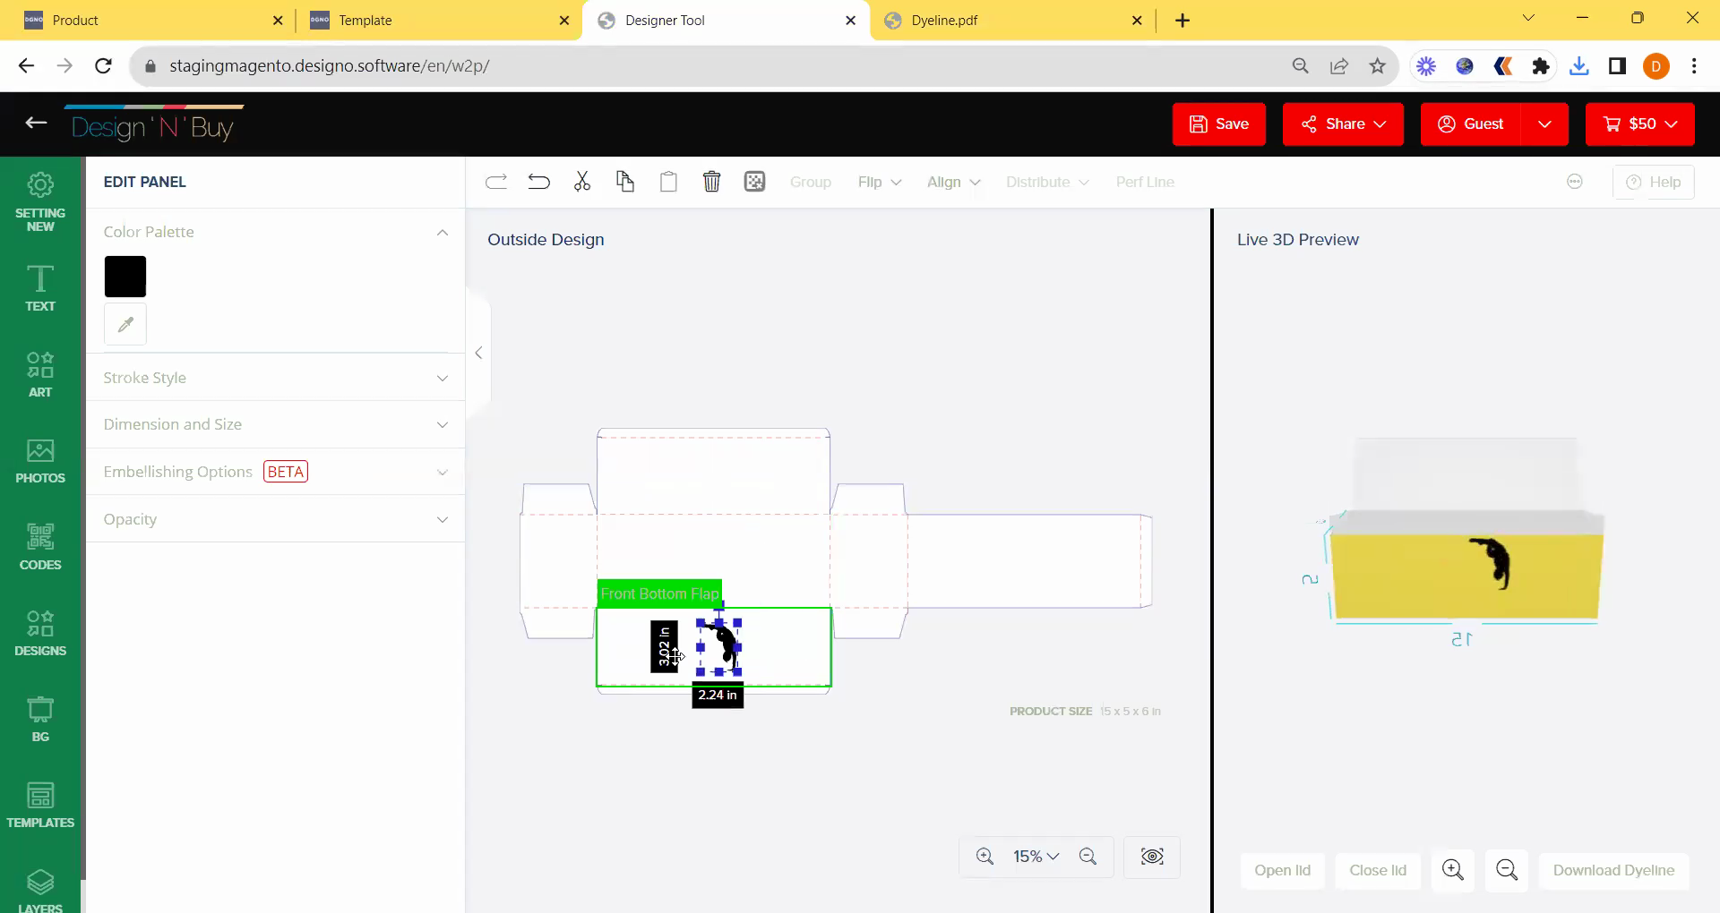Open the 15% zoom level dropdown
This screenshot has height=913, width=1720.
pos(1036,857)
